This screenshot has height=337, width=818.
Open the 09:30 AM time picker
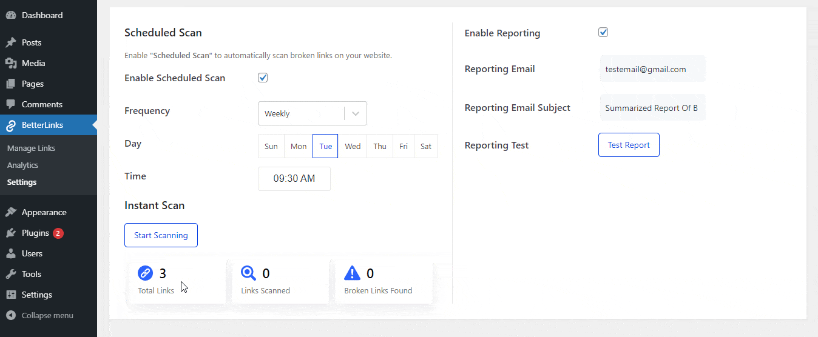pos(294,179)
